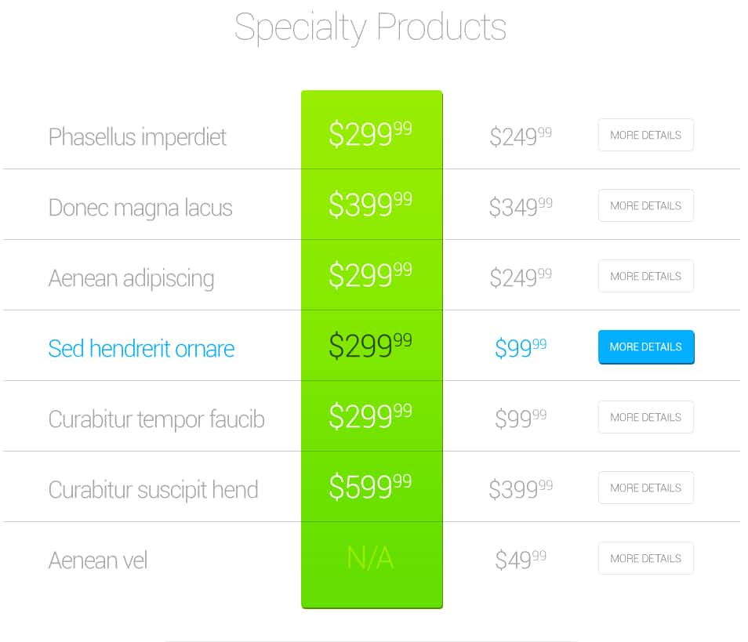Click the $599.99 price for Curabitur suscipit
The image size is (748, 642).
[372, 486]
